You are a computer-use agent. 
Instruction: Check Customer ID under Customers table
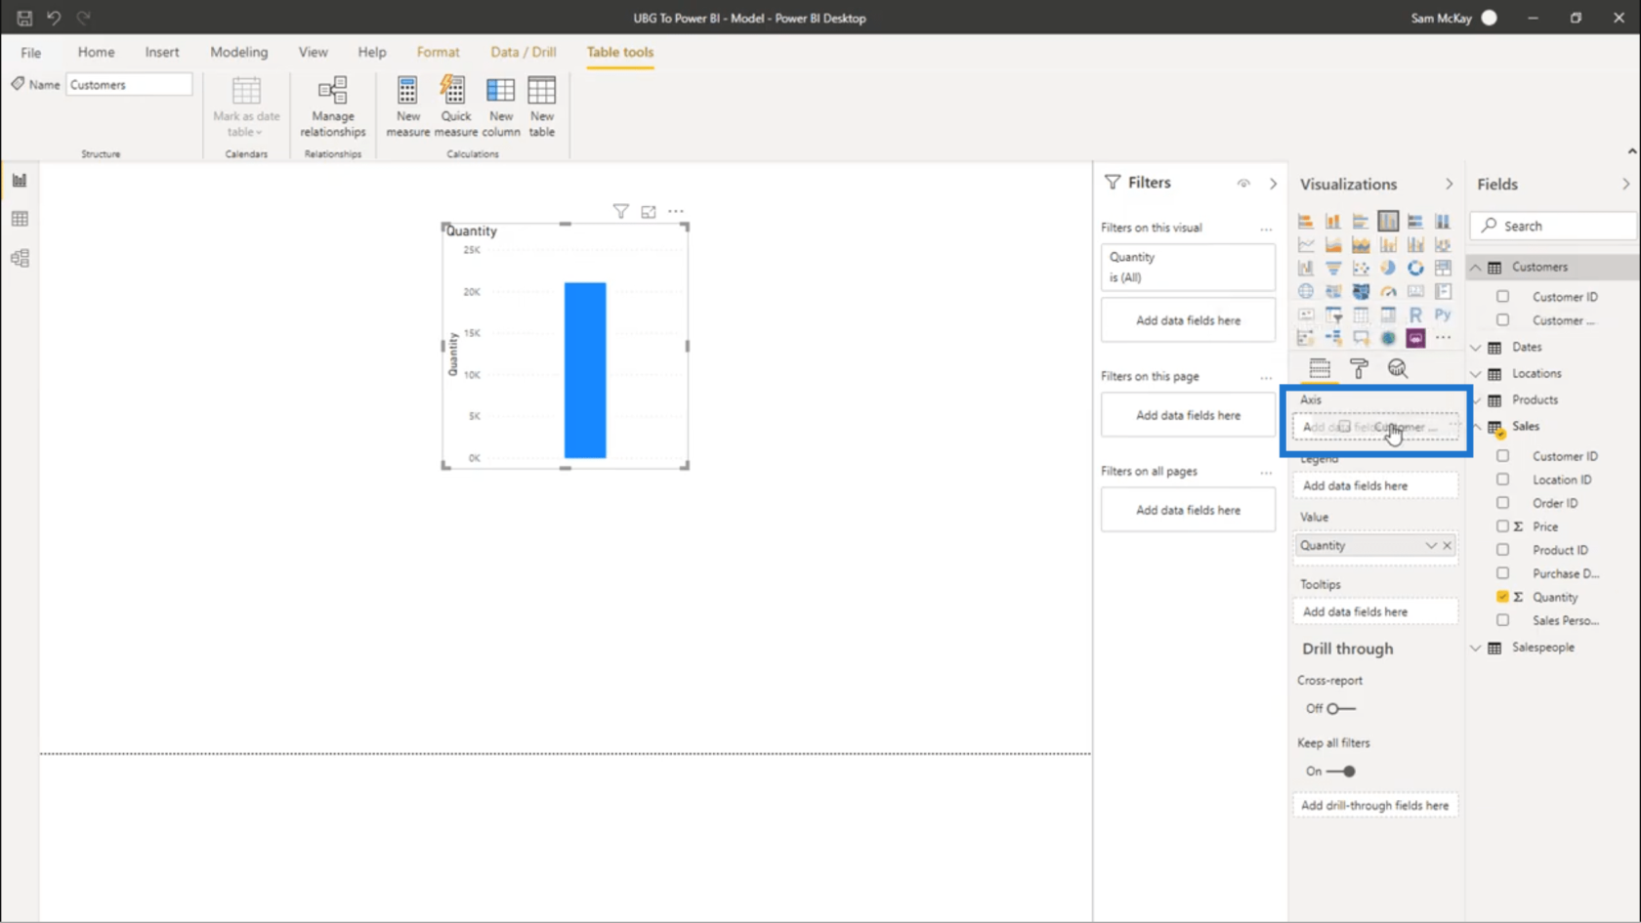[x=1502, y=296]
